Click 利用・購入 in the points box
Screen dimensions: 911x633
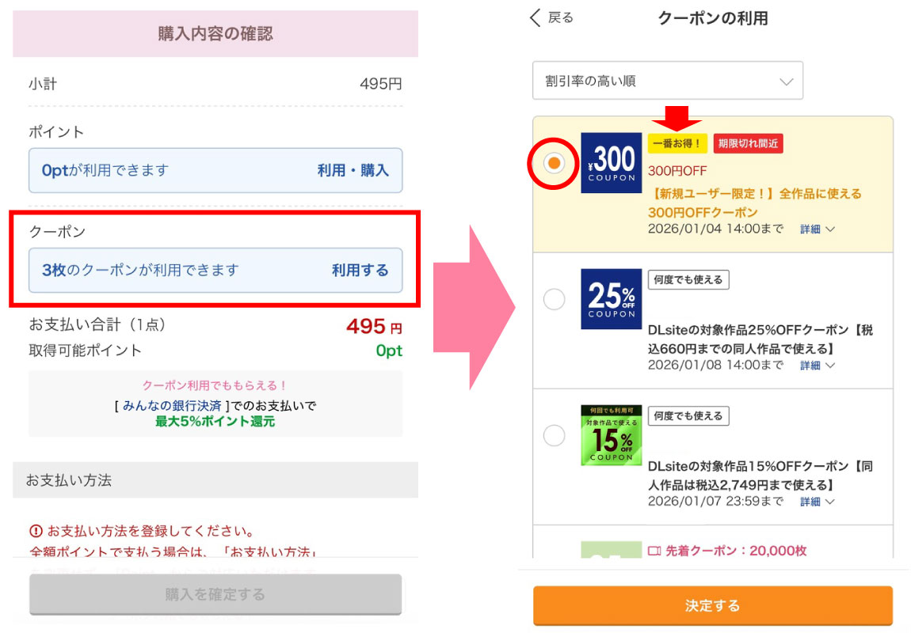point(353,170)
